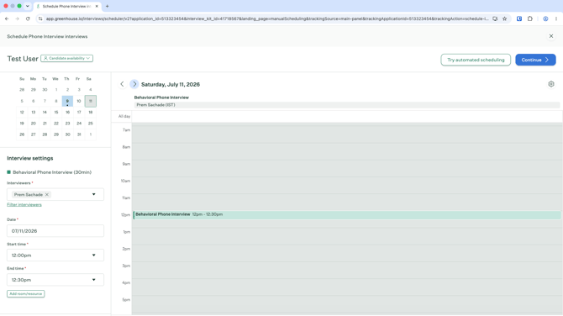Viewport: 563px width, 316px height.
Task: Select July 6 in mini calendar
Action: click(33, 101)
